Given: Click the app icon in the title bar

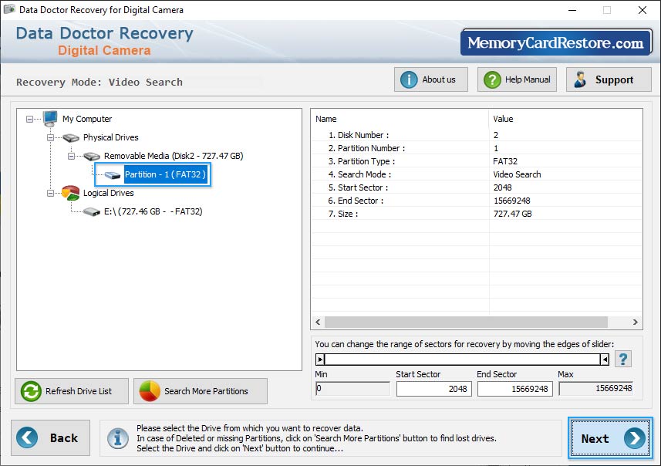Looking at the screenshot, I should click(x=9, y=9).
